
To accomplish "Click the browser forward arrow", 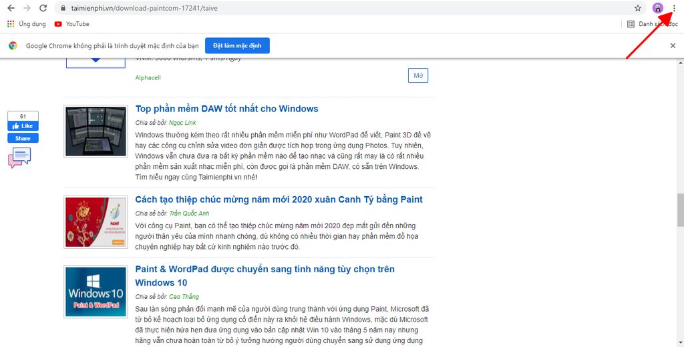I will (x=27, y=8).
